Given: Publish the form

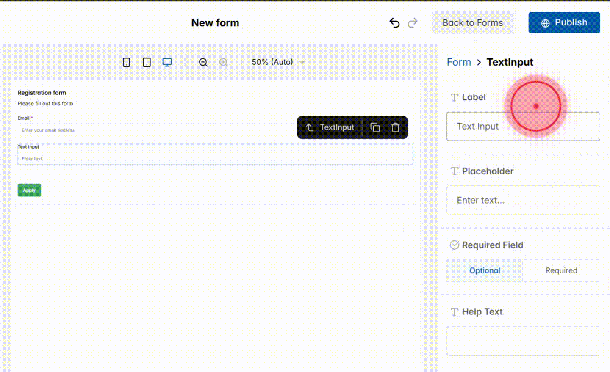Looking at the screenshot, I should point(564,22).
